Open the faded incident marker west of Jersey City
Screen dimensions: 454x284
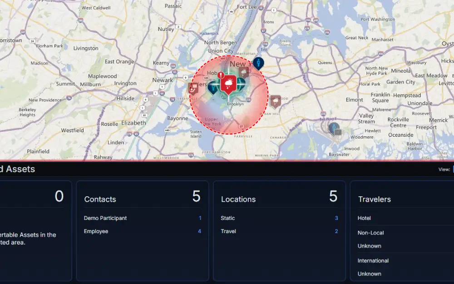coord(193,89)
